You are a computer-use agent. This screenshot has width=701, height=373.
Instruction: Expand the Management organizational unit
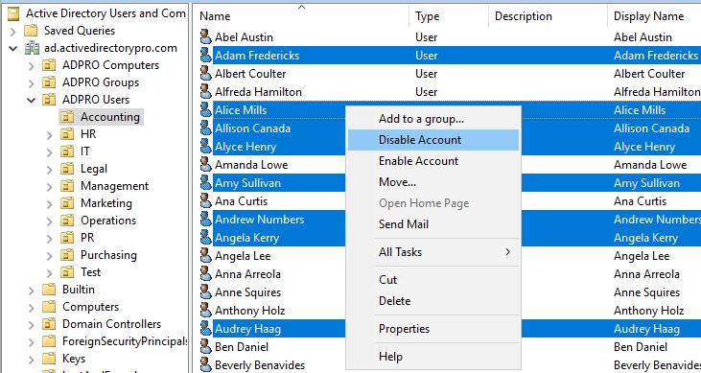[50, 186]
